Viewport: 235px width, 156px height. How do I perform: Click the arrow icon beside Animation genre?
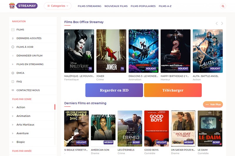click(x=13, y=116)
